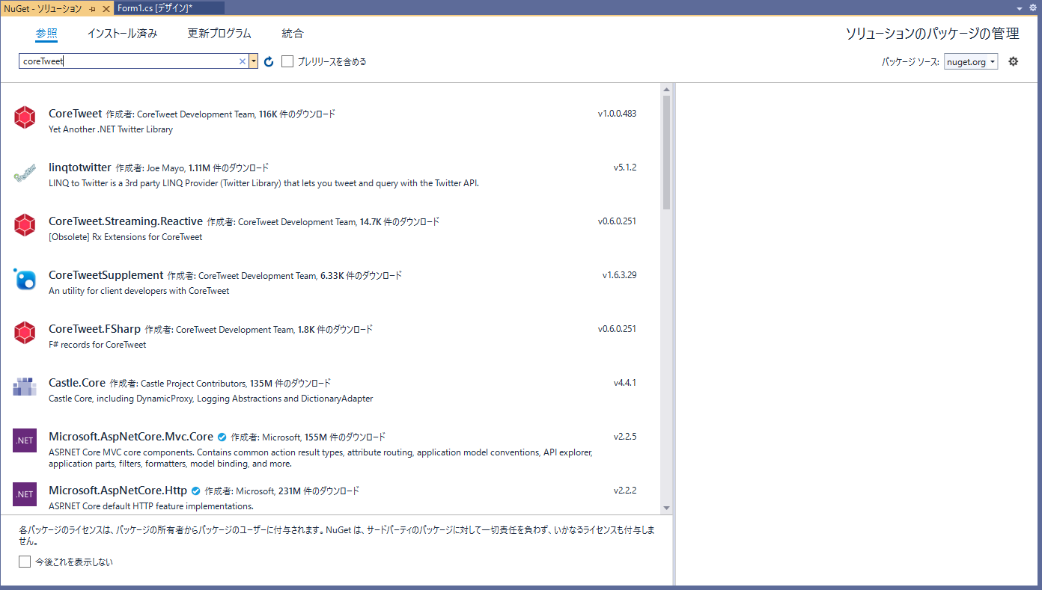Refresh the package search results
This screenshot has height=590, width=1042.
(269, 62)
